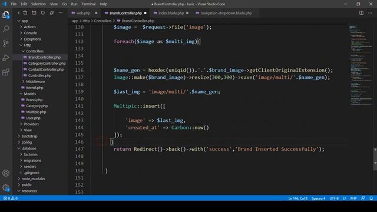Open Multipic.php model file
Screen dimensions: 377x212
click(x=36, y=112)
